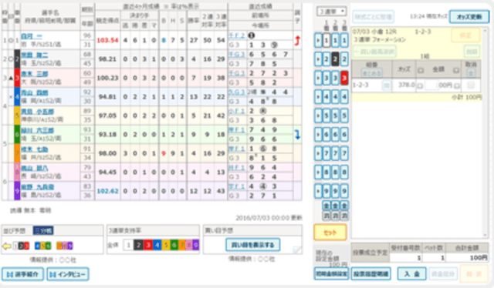494x288 pixels.
Task: Select car 8 for 2nd place
Action: [336, 172]
